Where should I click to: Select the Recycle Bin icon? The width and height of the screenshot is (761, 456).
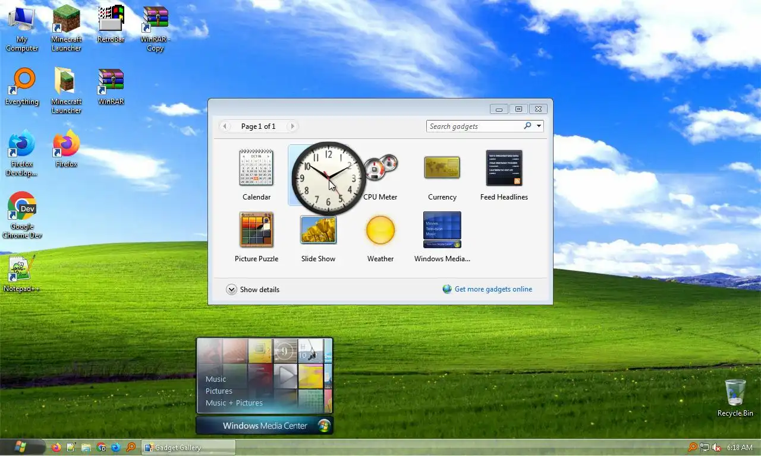click(x=735, y=398)
